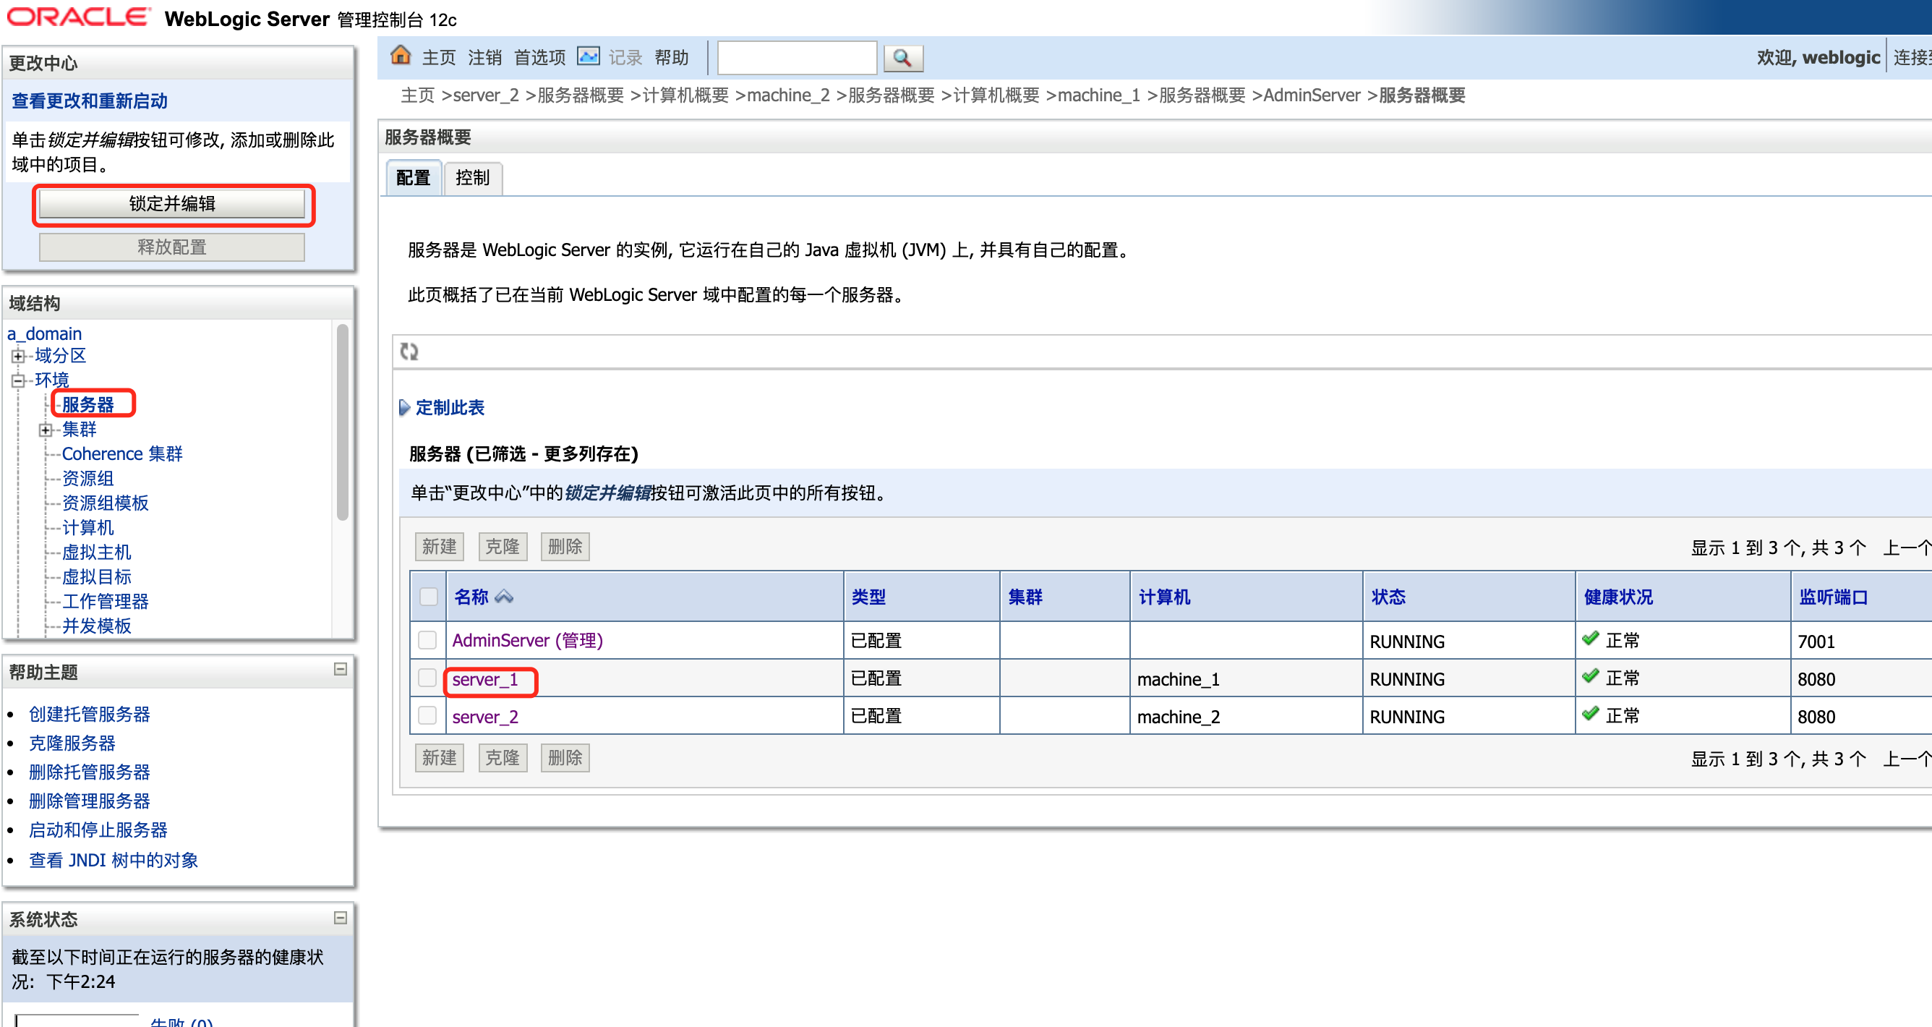This screenshot has width=1932, height=1027.
Task: Click the top 删除 button
Action: click(x=565, y=547)
